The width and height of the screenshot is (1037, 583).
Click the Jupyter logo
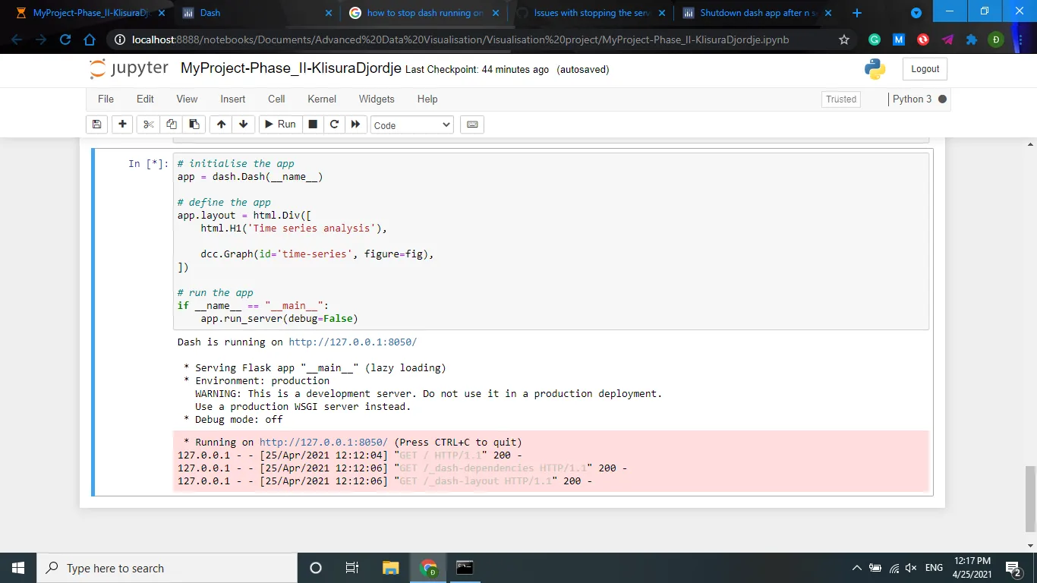pyautogui.click(x=129, y=68)
